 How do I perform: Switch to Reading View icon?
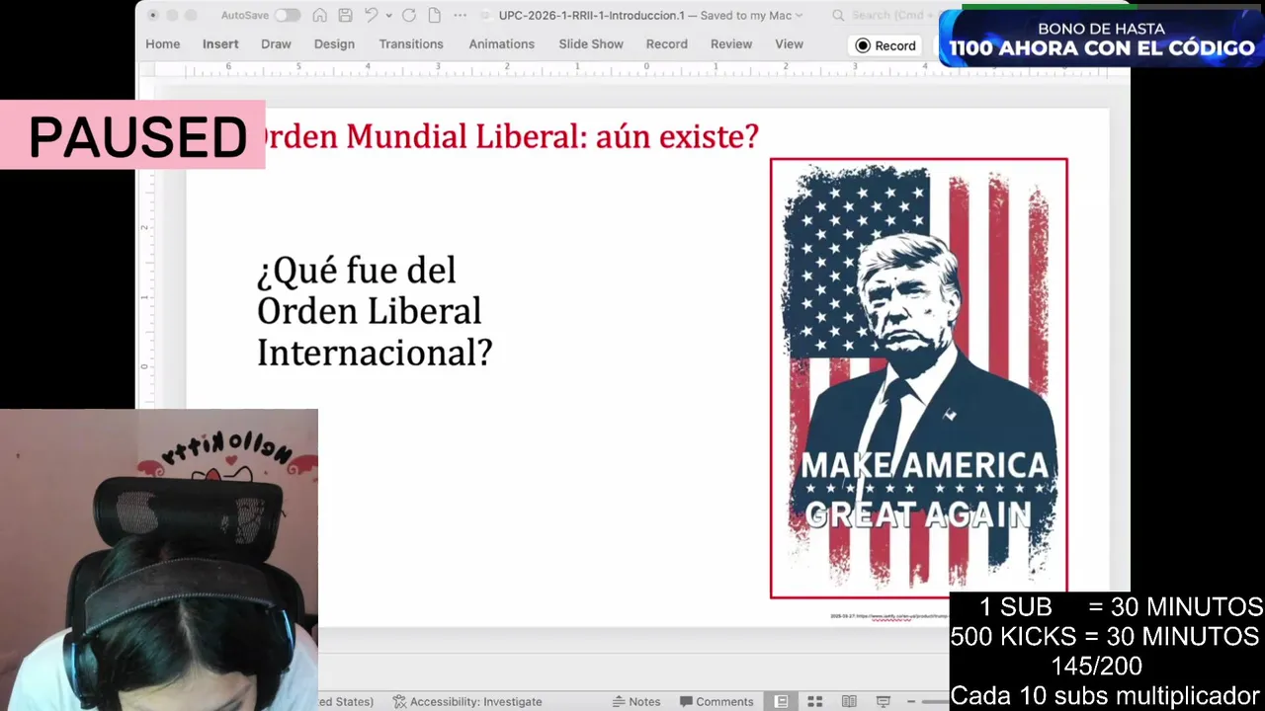pyautogui.click(x=849, y=701)
